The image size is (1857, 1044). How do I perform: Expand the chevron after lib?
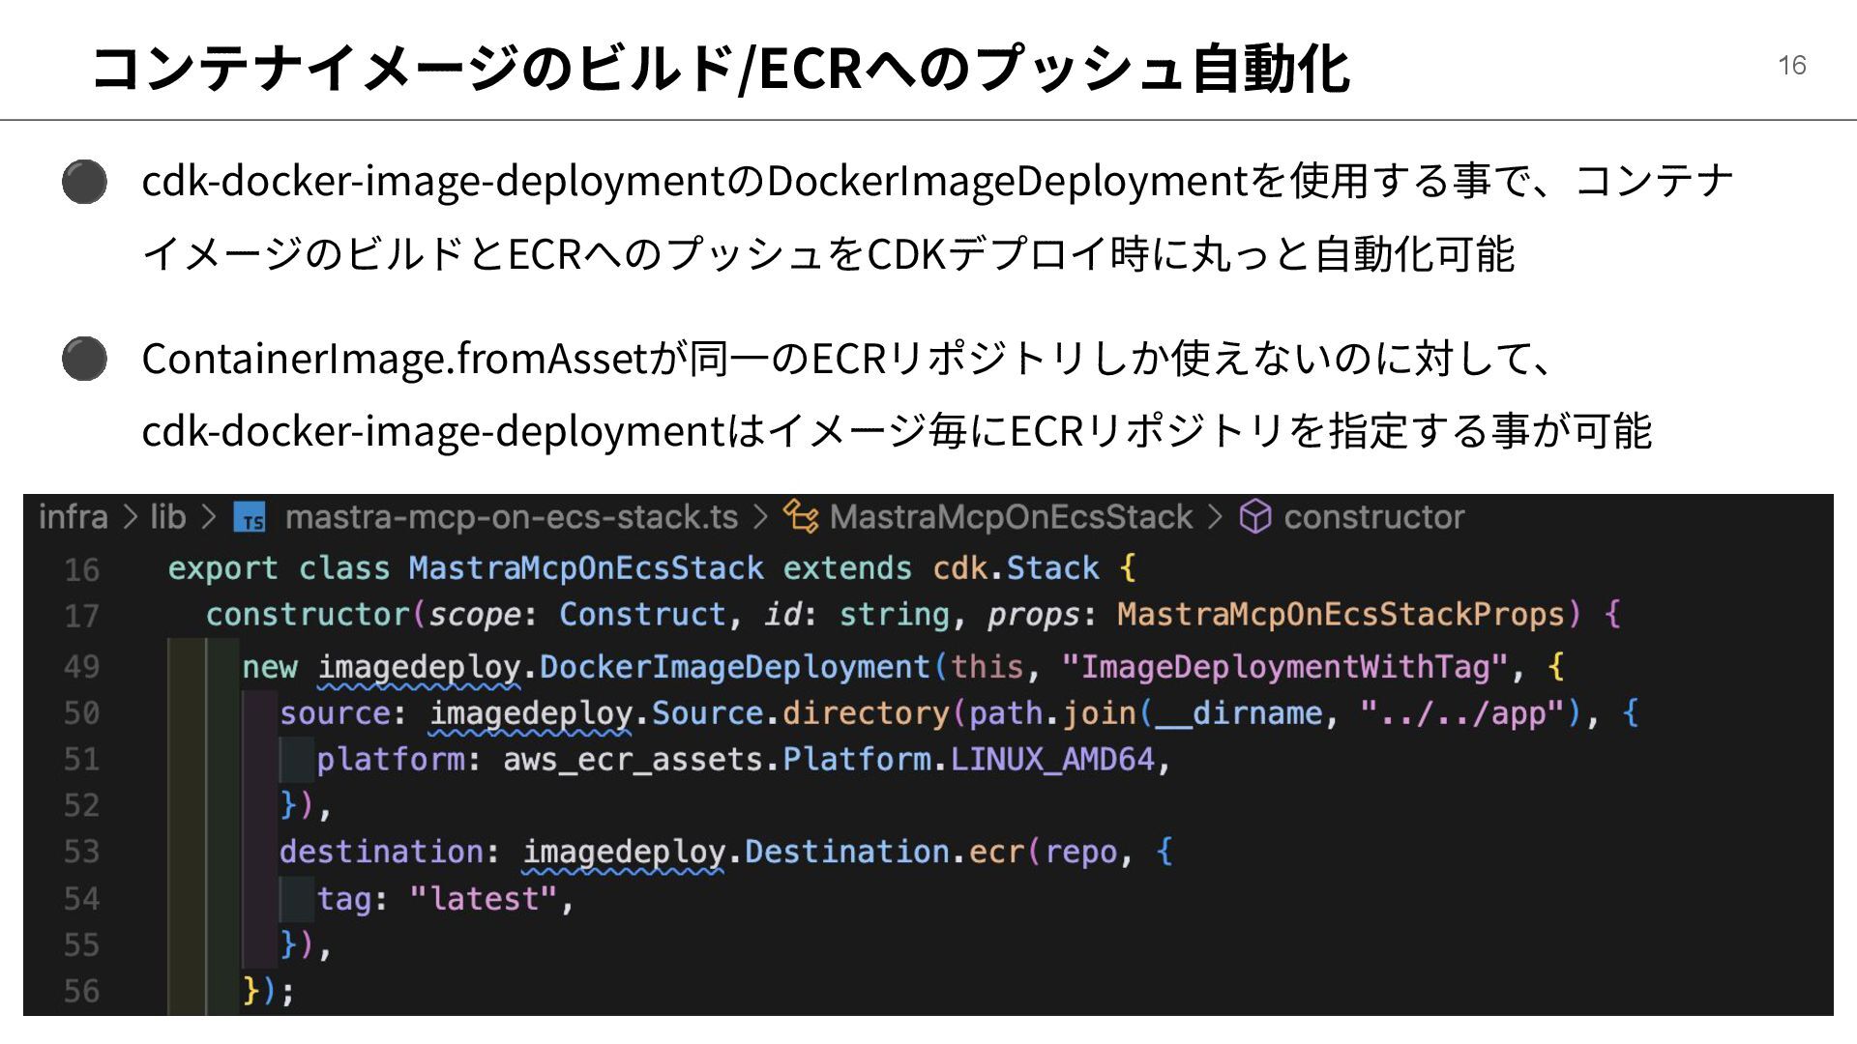[x=208, y=517]
